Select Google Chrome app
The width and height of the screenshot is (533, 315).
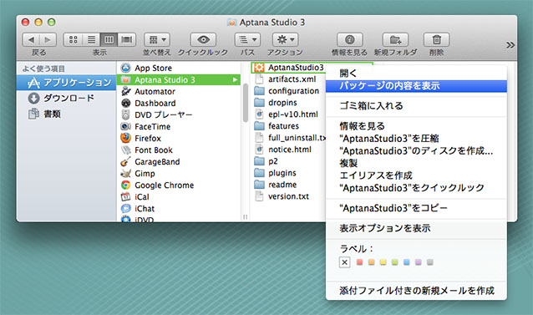[179, 185]
